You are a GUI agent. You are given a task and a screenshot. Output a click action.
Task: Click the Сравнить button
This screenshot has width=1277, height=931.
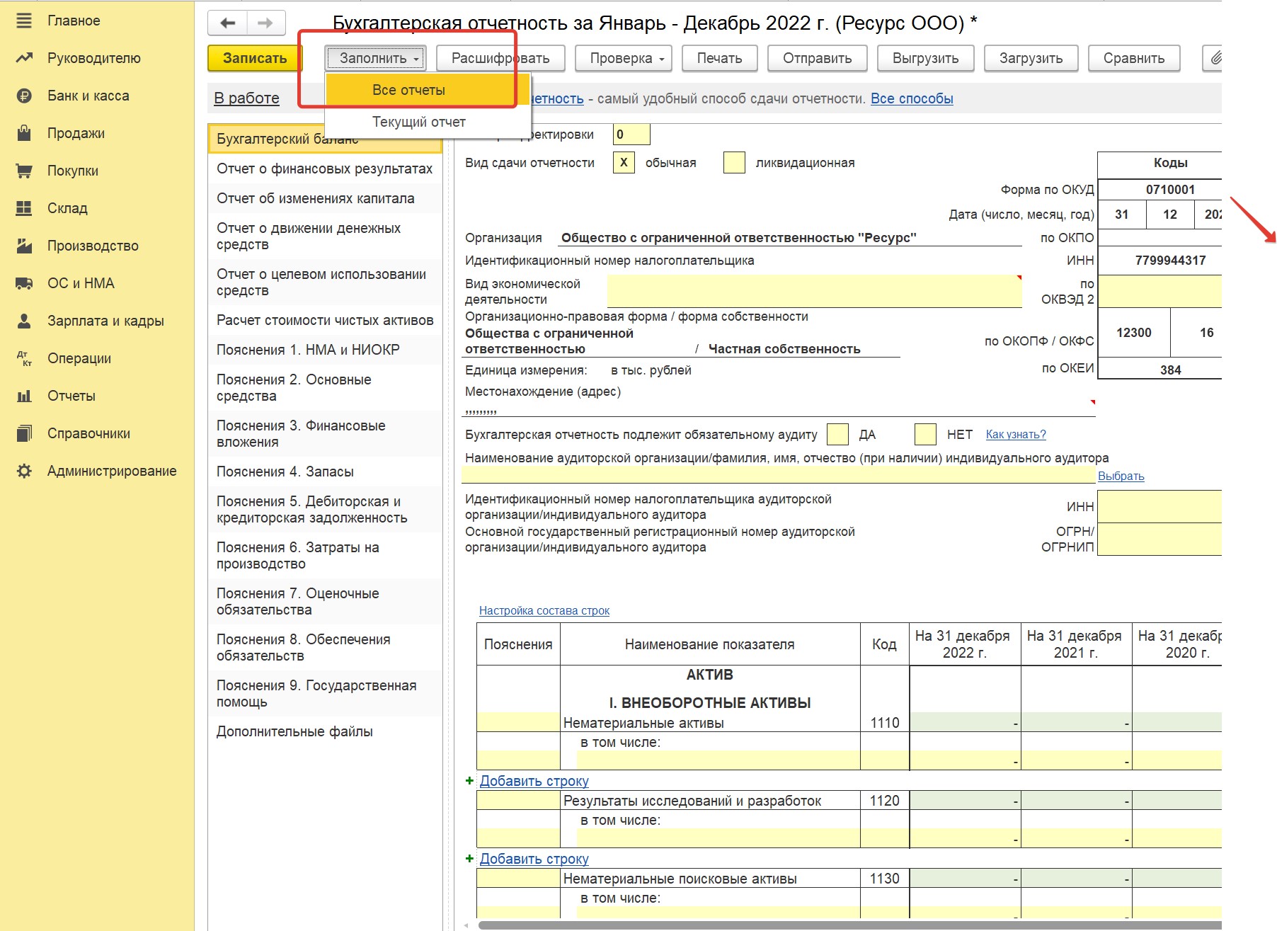(x=1134, y=58)
